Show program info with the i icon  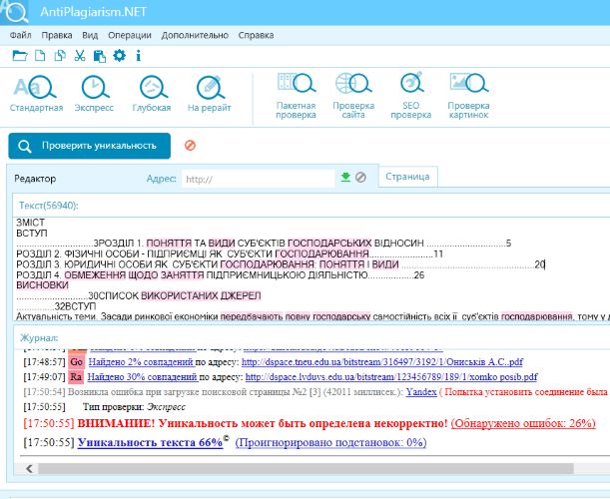[138, 56]
